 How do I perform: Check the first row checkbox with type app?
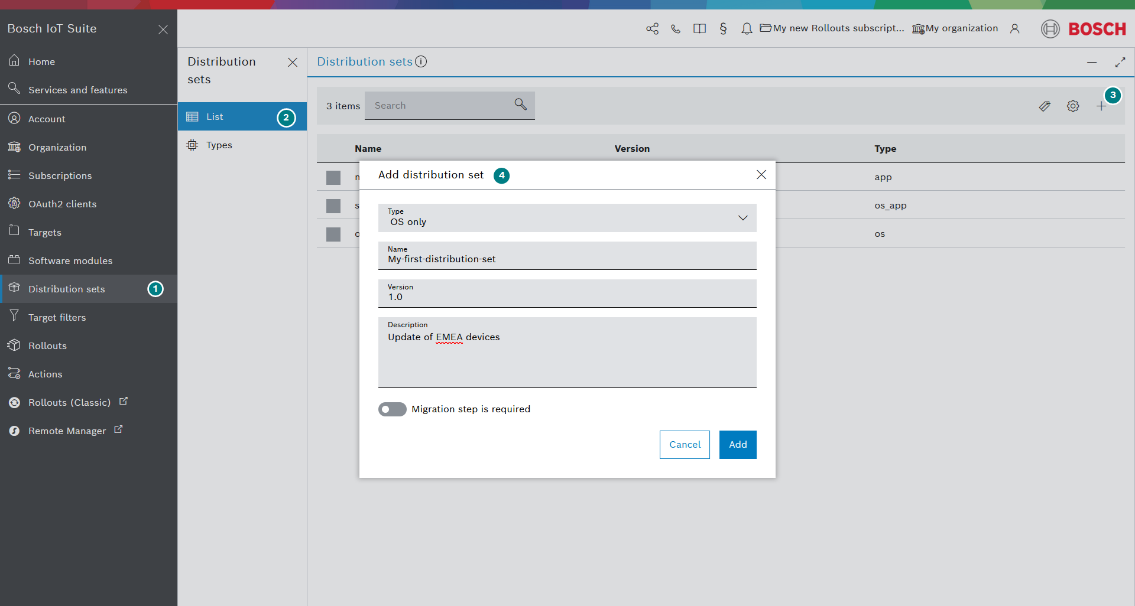333,177
